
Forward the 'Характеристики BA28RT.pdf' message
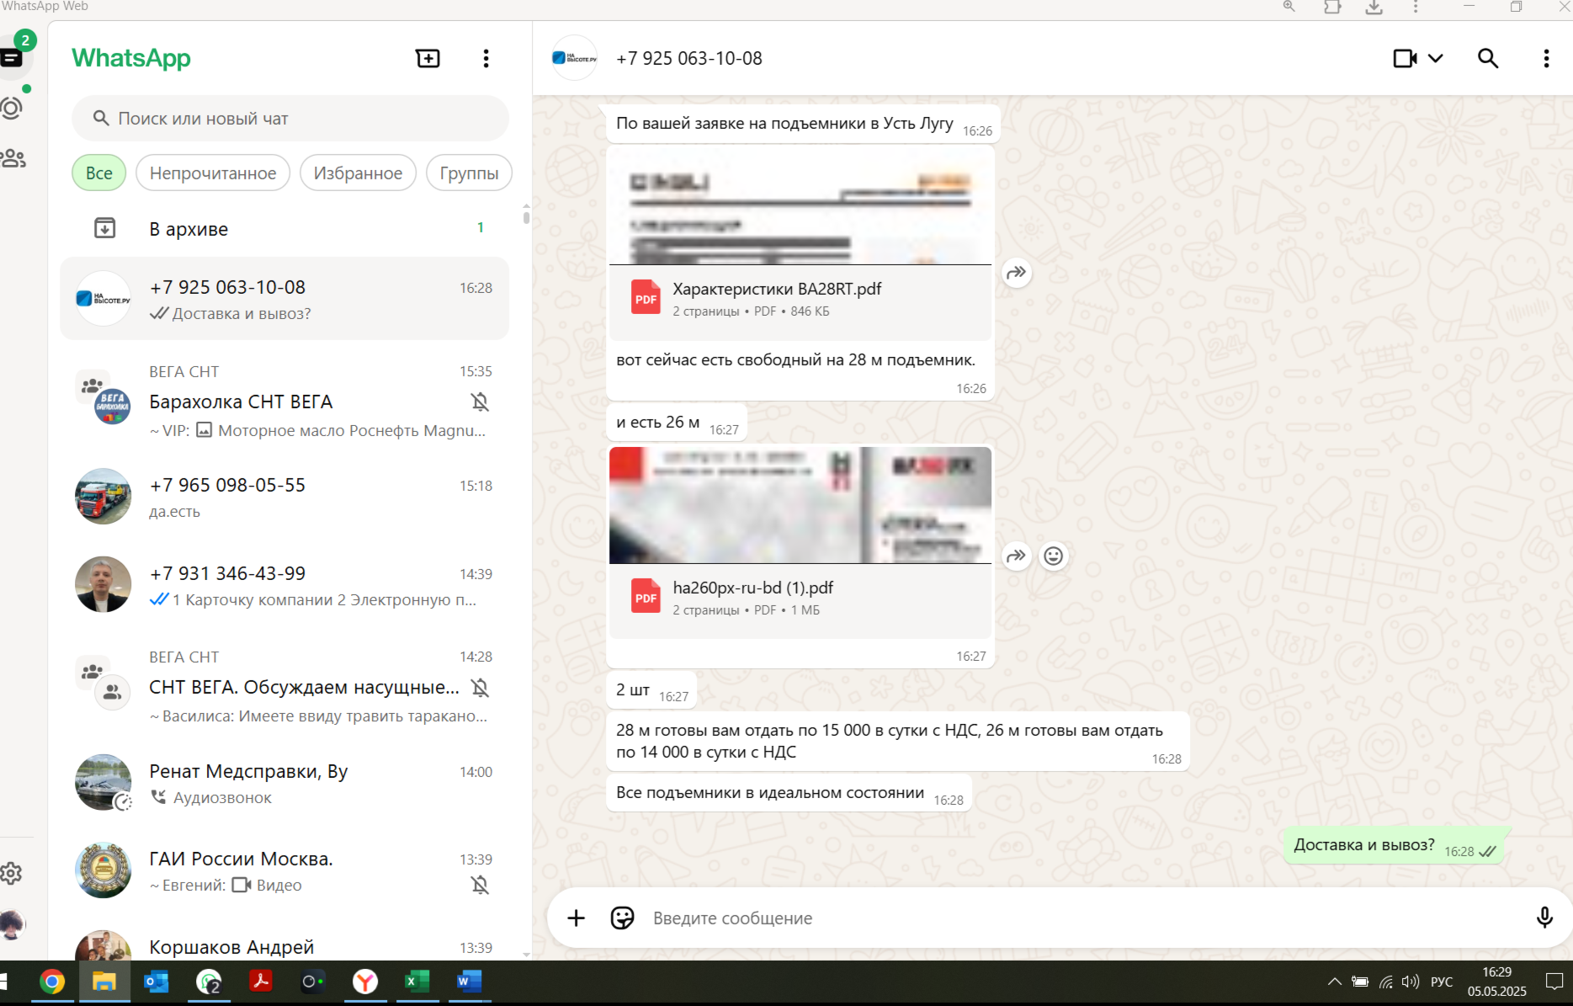pyautogui.click(x=1017, y=272)
